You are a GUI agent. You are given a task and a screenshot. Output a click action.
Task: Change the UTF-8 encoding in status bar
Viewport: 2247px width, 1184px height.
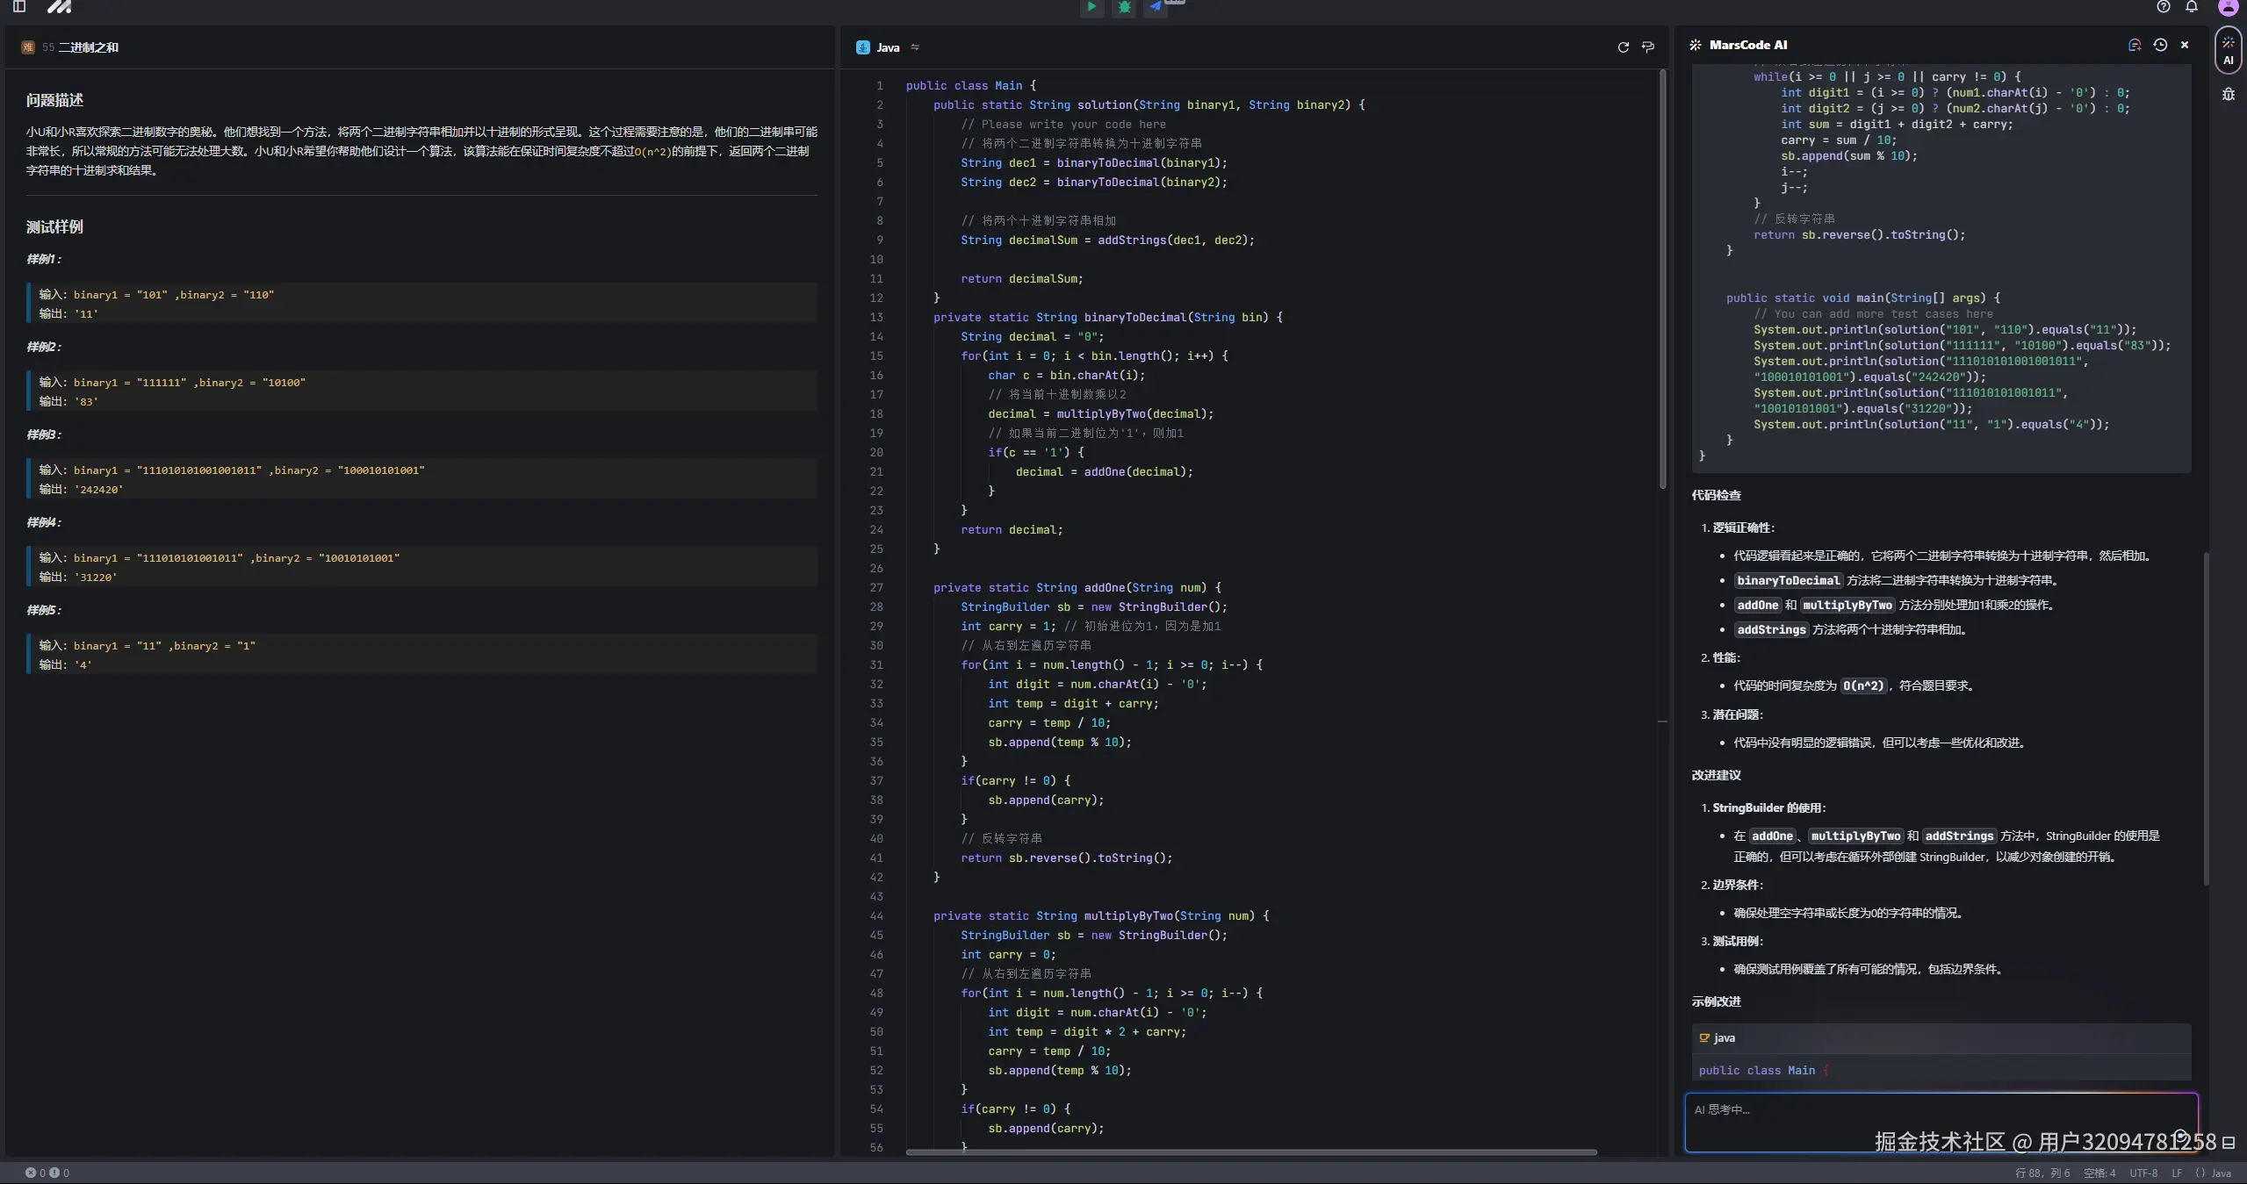2143,1173
